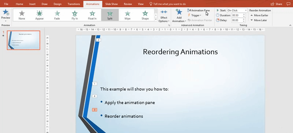Open the Comments icon beside Share
The width and height of the screenshot is (293, 133).
[x=288, y=4]
